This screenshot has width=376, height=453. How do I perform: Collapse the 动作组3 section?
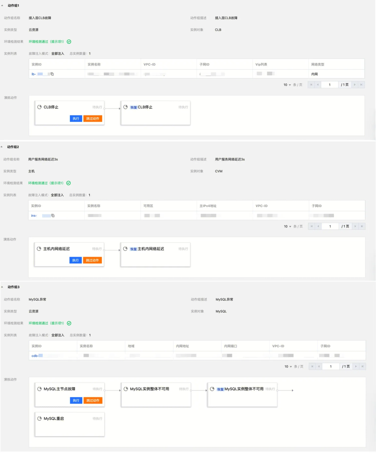point(2,287)
